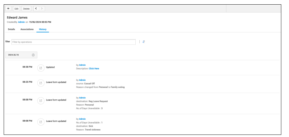The height and width of the screenshot is (137, 289).
Task: Click the Admin link in the Reg Leave Request entry
Action: (82, 98)
